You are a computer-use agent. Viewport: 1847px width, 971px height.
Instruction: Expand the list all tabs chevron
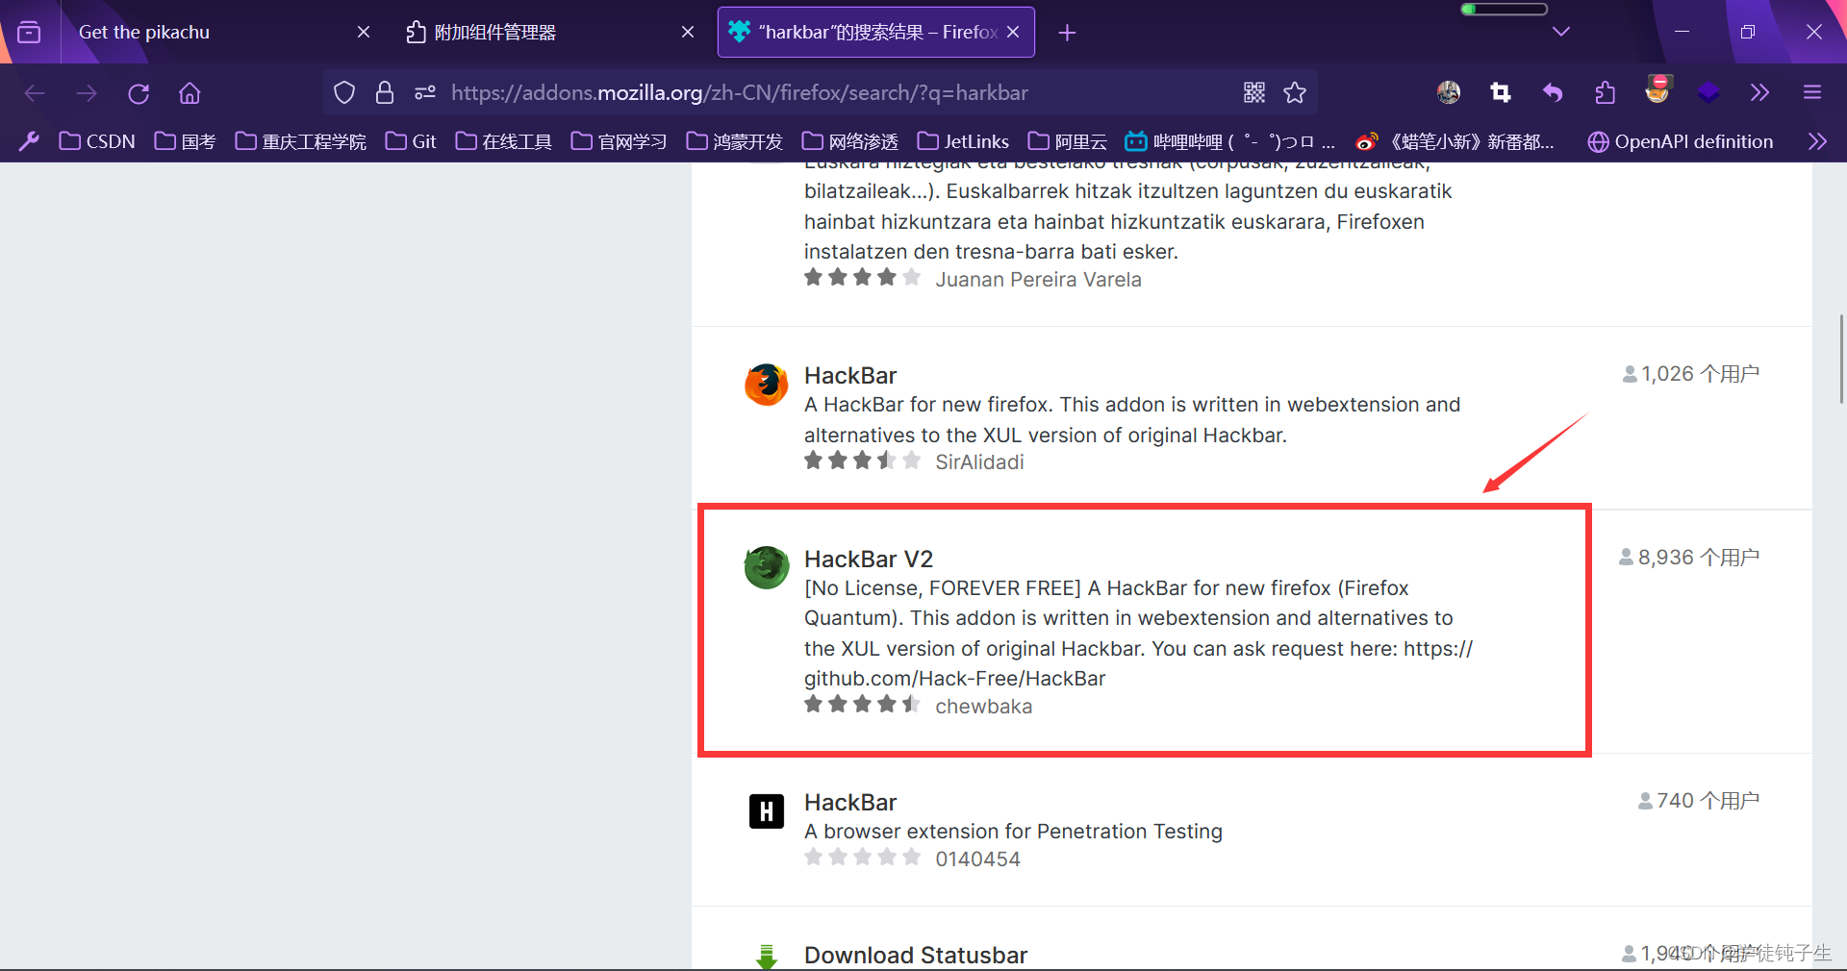[1561, 32]
